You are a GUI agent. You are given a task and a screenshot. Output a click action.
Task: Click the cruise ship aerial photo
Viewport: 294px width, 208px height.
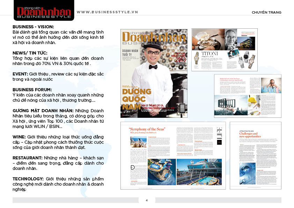(162, 172)
